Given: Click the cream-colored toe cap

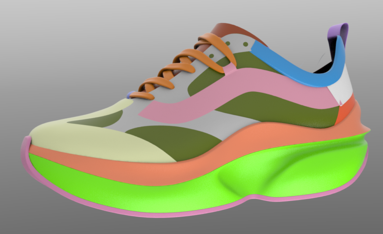Looking at the screenshot, I should click(74, 141).
